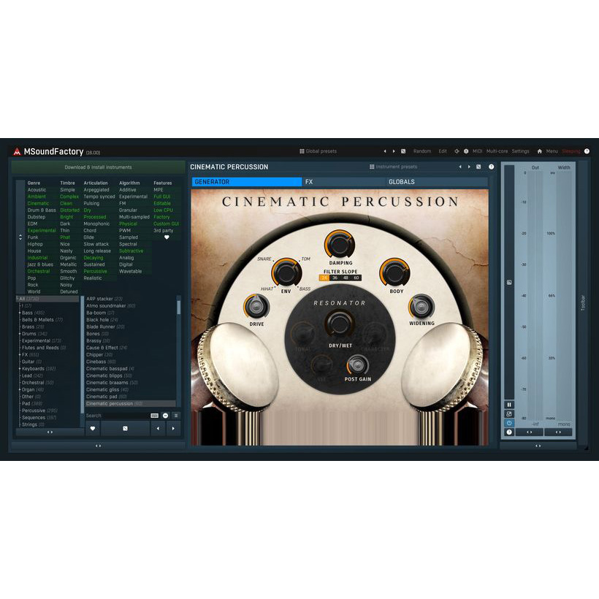
Task: Open the main Menu button
Action: pos(552,151)
